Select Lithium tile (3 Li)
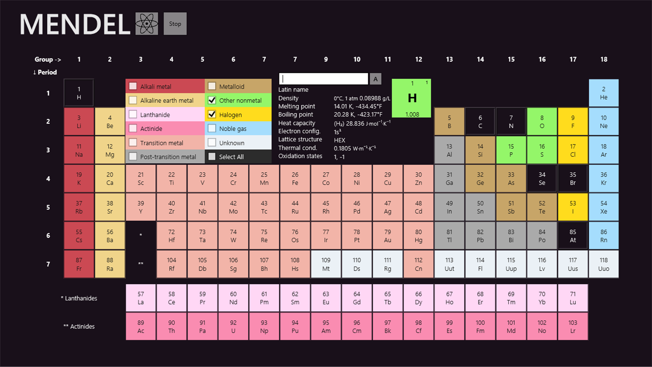The image size is (652, 367). tap(79, 121)
